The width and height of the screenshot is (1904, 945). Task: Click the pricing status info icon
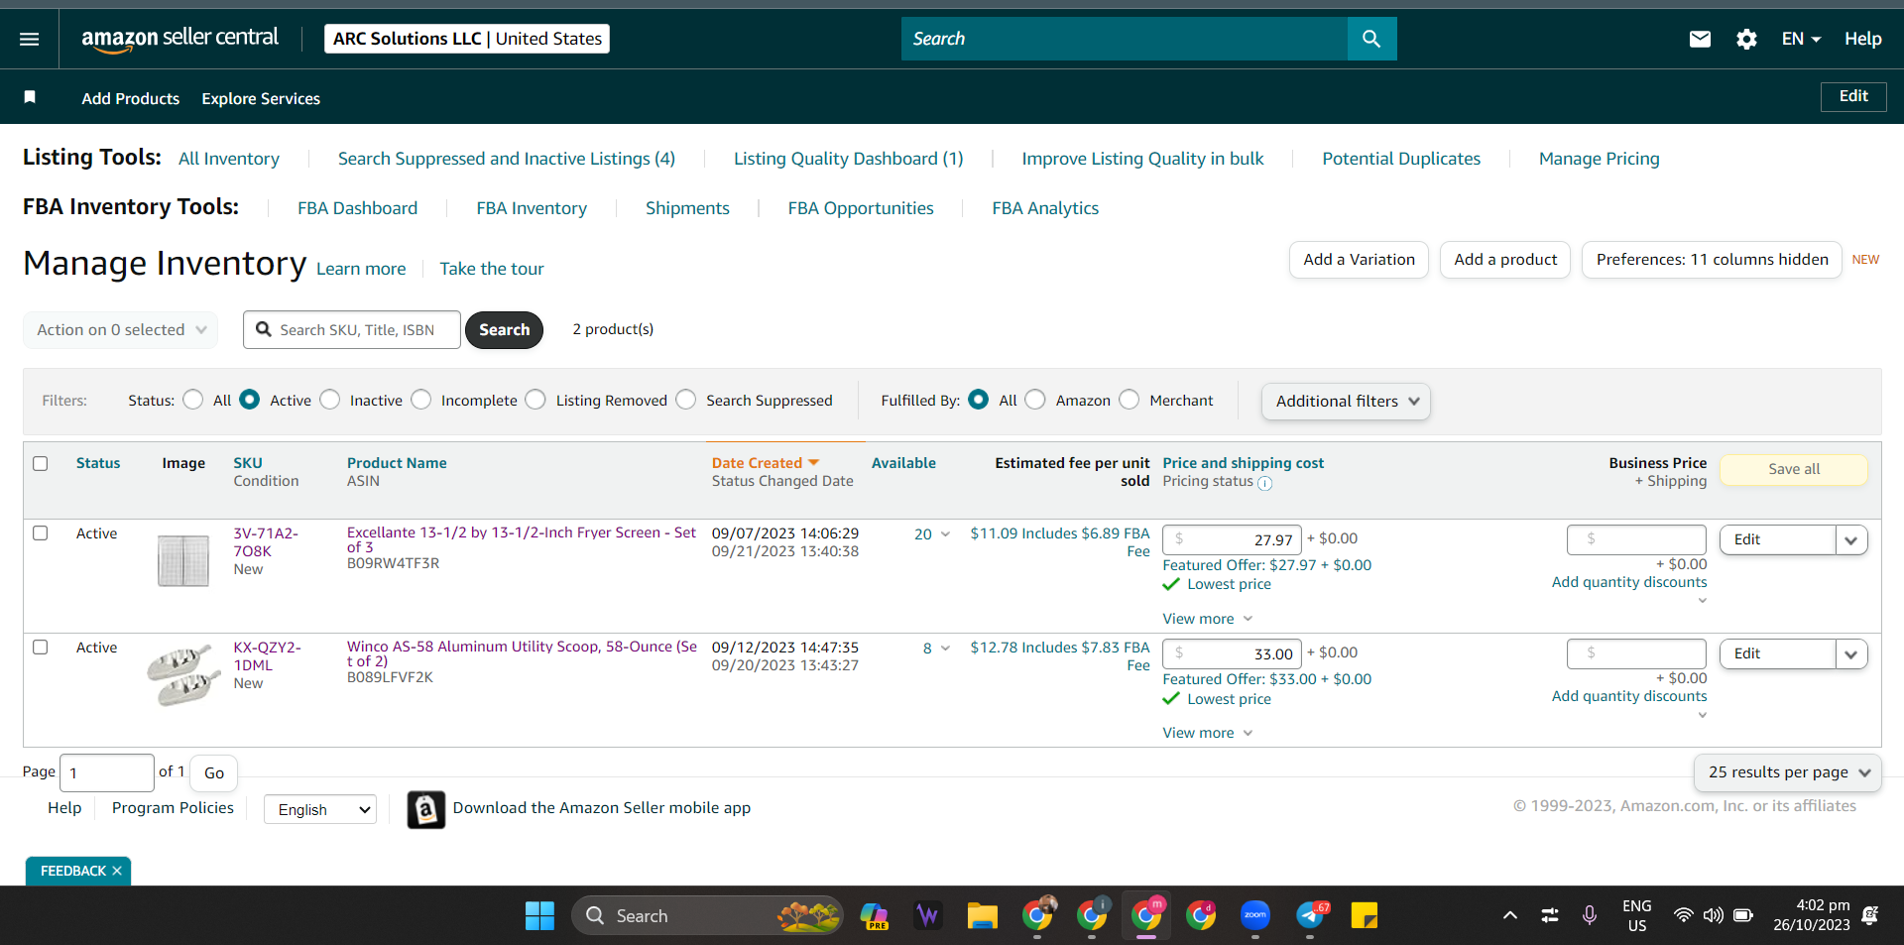pos(1264,483)
